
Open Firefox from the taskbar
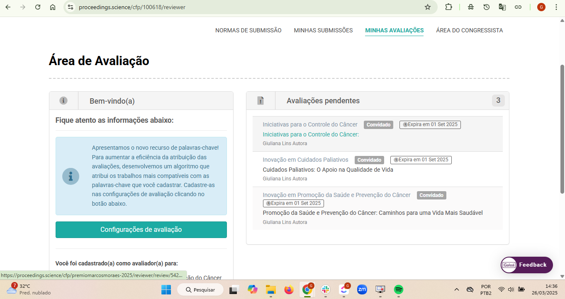click(289, 289)
